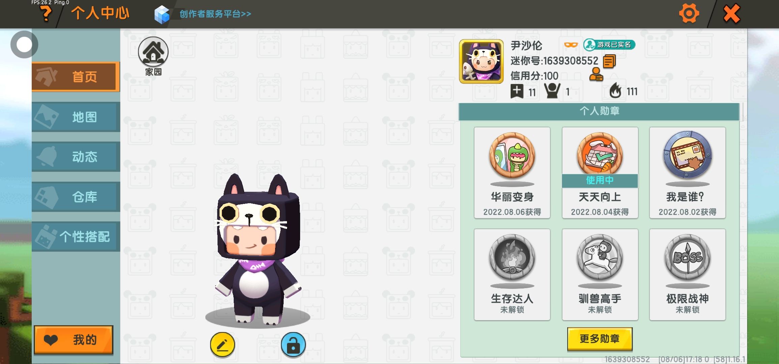Select the 华丽变身 medal card

(512, 173)
